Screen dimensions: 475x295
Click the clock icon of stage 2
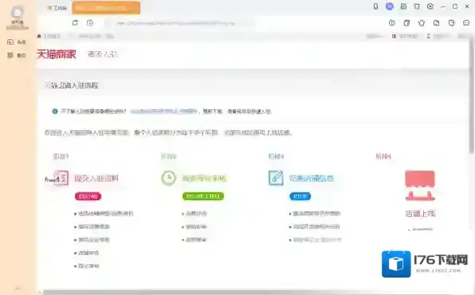168,178
